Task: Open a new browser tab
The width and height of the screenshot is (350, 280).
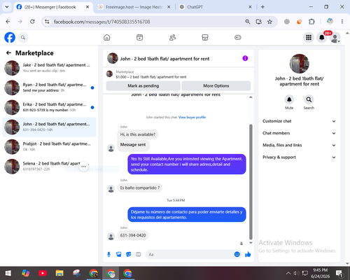Action: 262,7
